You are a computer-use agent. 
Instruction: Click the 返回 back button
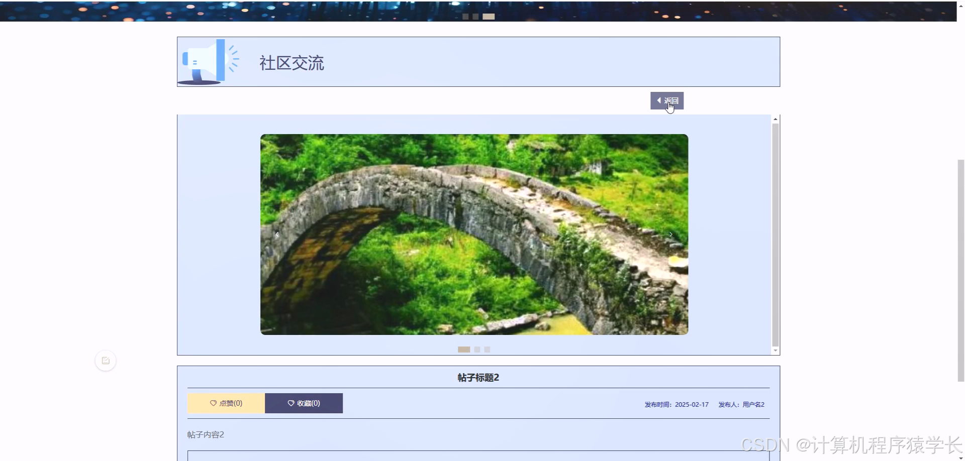click(667, 100)
